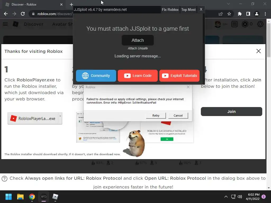271x203 pixels.
Task: Click Fix Roblox in JJSploit title bar
Action: pyautogui.click(x=170, y=10)
